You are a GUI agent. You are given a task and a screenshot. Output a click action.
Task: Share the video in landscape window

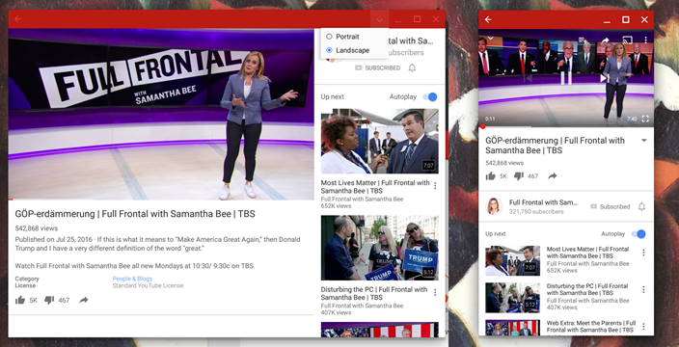click(84, 300)
